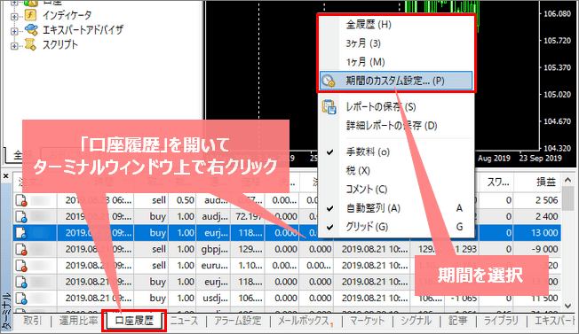Click order icon in the aud... sell 0.50 row
This screenshot has height=334, width=579.
tap(21, 201)
